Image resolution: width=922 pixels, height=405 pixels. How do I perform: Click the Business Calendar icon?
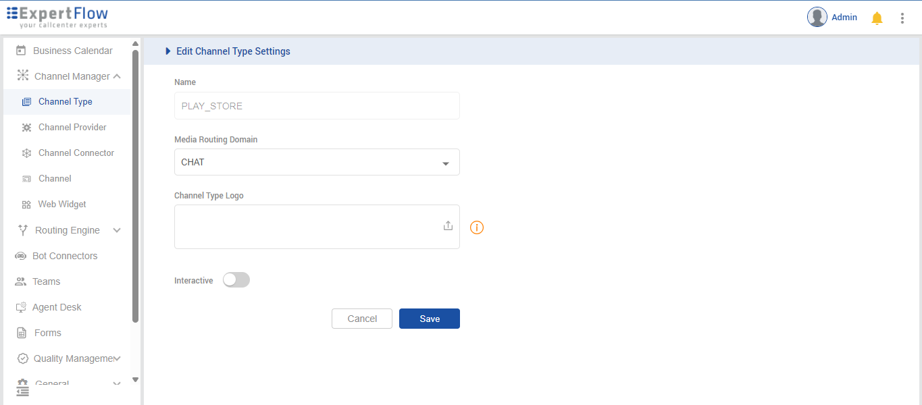click(x=21, y=51)
